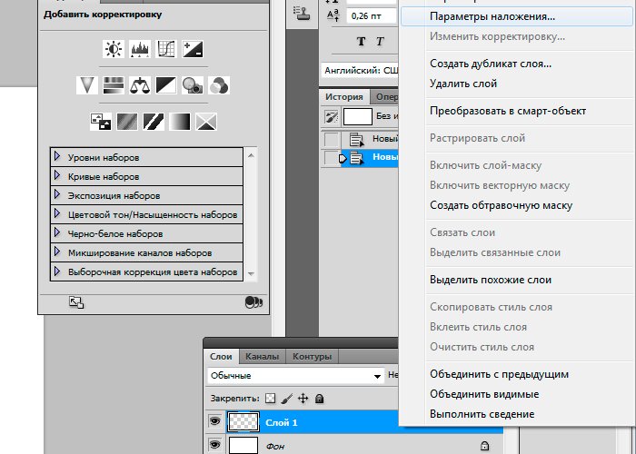The width and height of the screenshot is (636, 454).
Task: Add a Curves adjustment
Action: (166, 49)
